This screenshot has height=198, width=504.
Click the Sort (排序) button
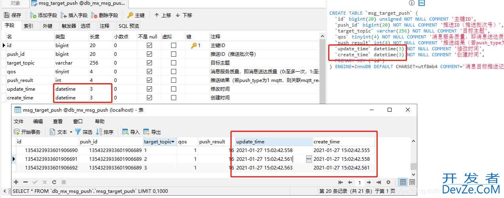tap(105, 132)
